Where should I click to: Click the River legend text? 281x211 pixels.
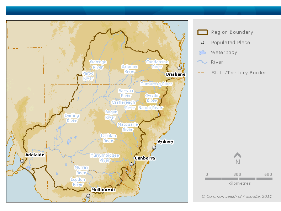(x=217, y=62)
